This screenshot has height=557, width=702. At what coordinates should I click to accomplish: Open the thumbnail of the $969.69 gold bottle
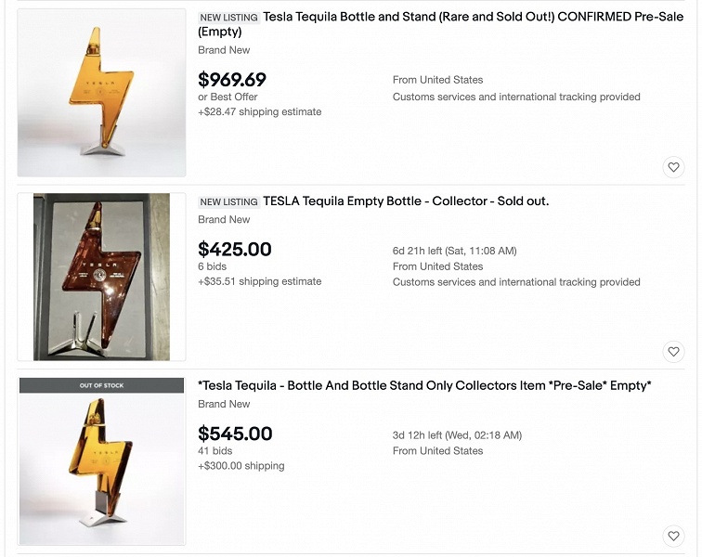coord(101,93)
